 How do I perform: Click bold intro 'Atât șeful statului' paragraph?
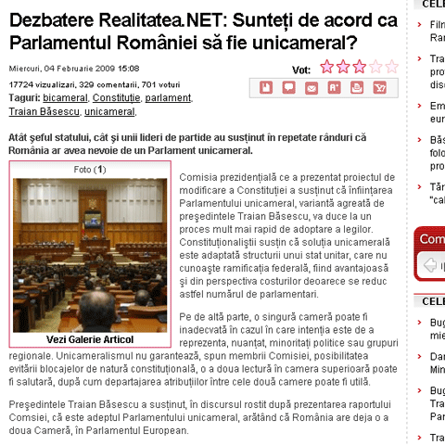tap(187, 144)
